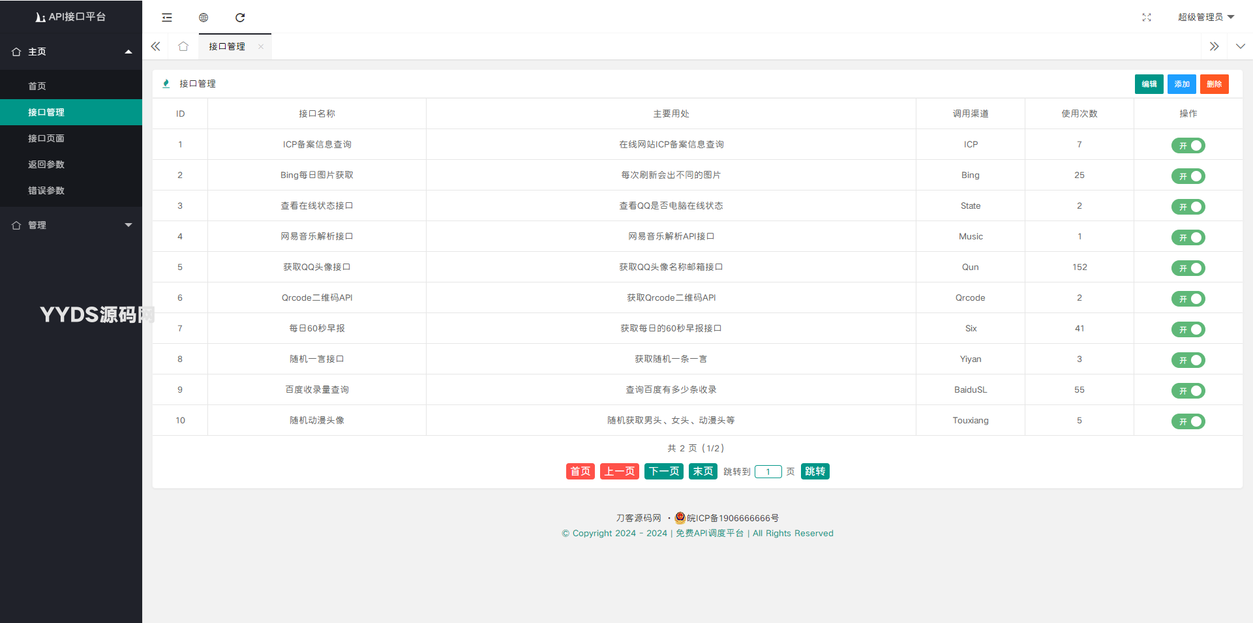Select 接口页面 in the sidebar
Image resolution: width=1253 pixels, height=623 pixels.
pos(46,138)
